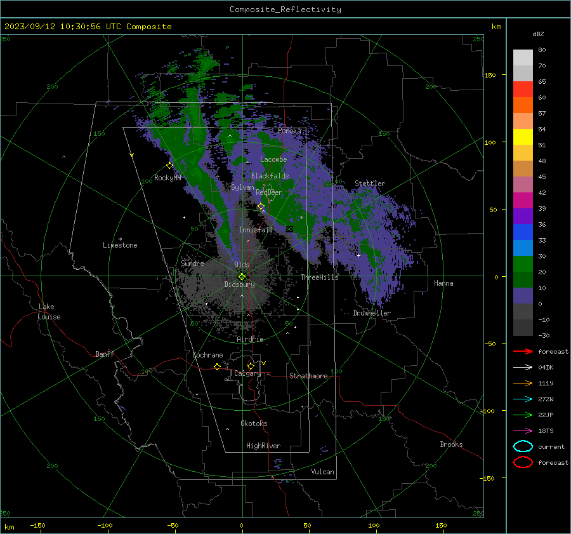Click the Lake Louise label

49,312
